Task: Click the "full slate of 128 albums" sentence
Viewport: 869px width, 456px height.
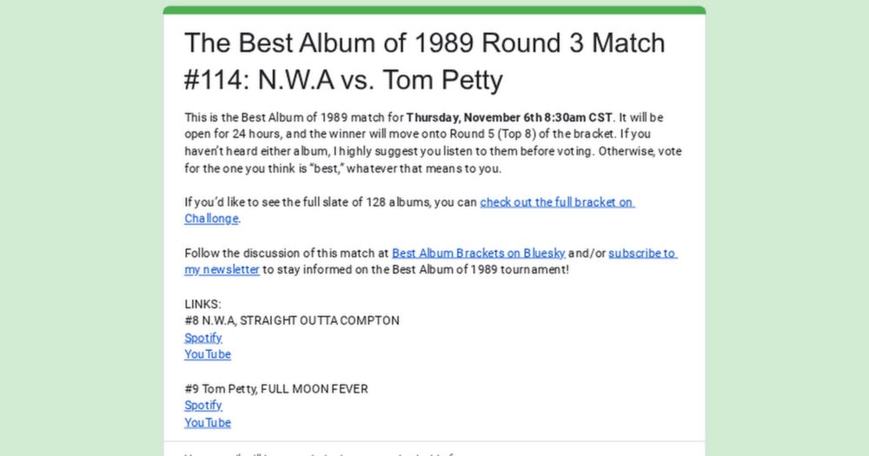Action: [x=330, y=202]
